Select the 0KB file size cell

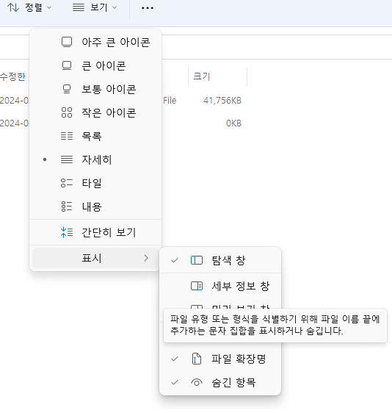pos(233,123)
